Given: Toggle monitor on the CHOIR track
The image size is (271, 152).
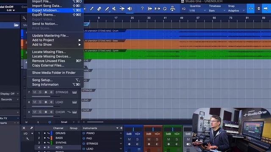Looking at the screenshot, I should click(x=52, y=112).
